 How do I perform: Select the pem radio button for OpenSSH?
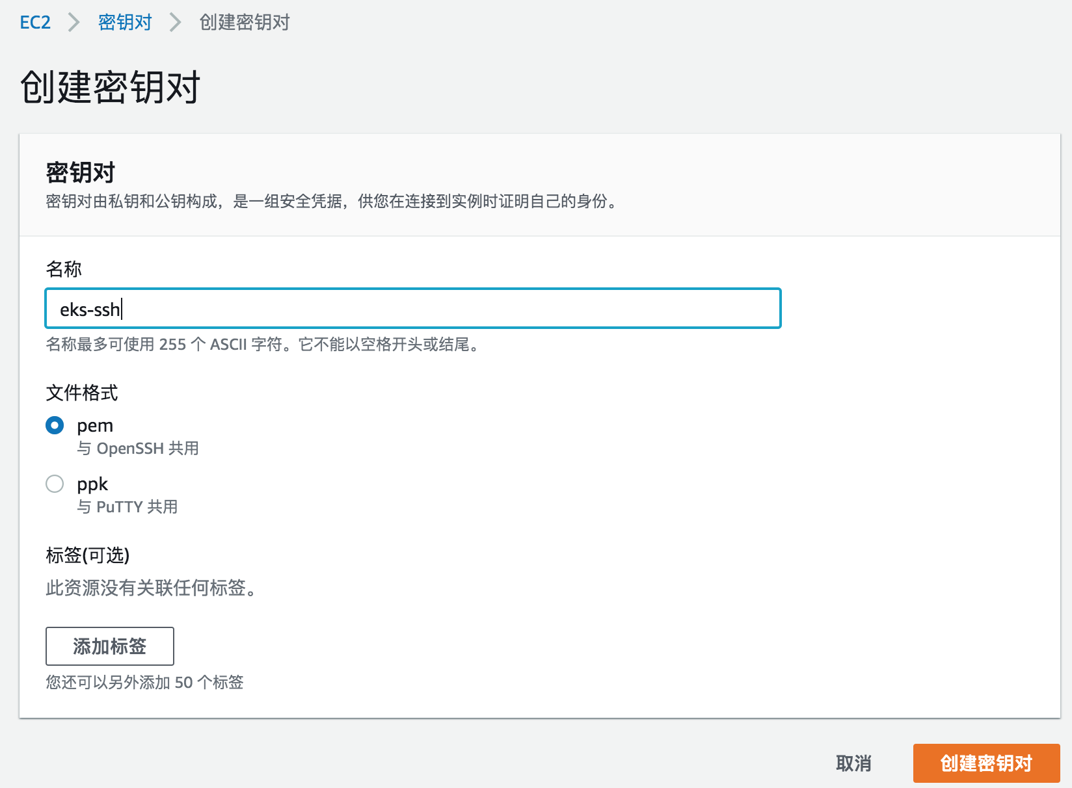[55, 425]
